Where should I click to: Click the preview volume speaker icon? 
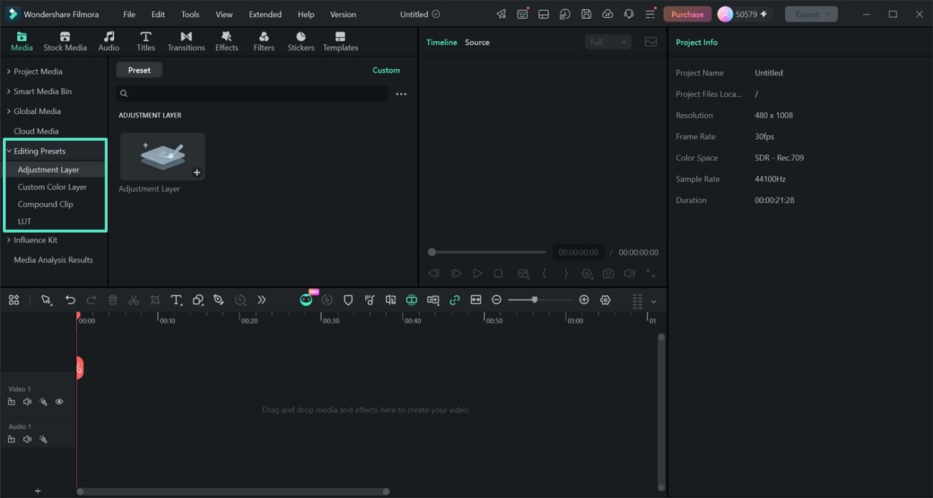pyautogui.click(x=629, y=273)
